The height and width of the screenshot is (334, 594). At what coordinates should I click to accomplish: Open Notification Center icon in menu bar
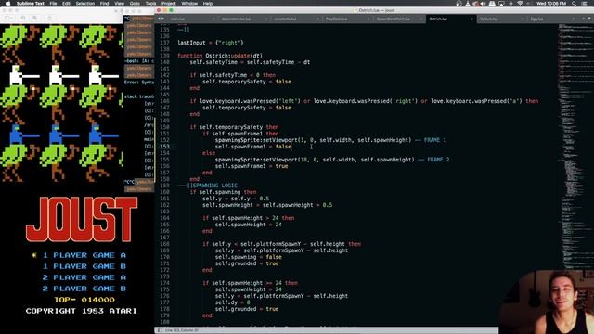click(584, 4)
